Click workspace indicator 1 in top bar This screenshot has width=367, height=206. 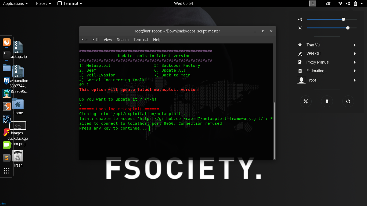tap(313, 3)
